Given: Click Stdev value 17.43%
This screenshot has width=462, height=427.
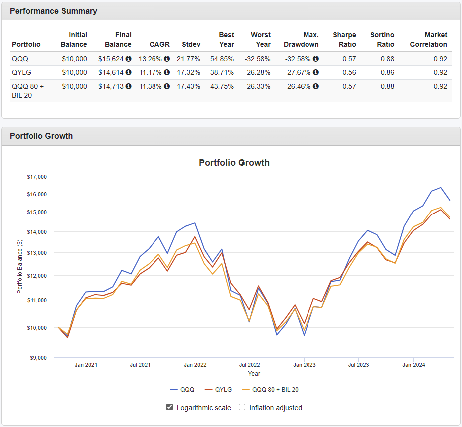Looking at the screenshot, I should tap(188, 86).
